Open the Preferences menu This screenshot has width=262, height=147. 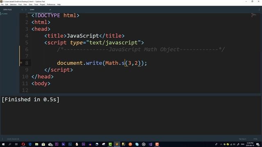pos(51,4)
